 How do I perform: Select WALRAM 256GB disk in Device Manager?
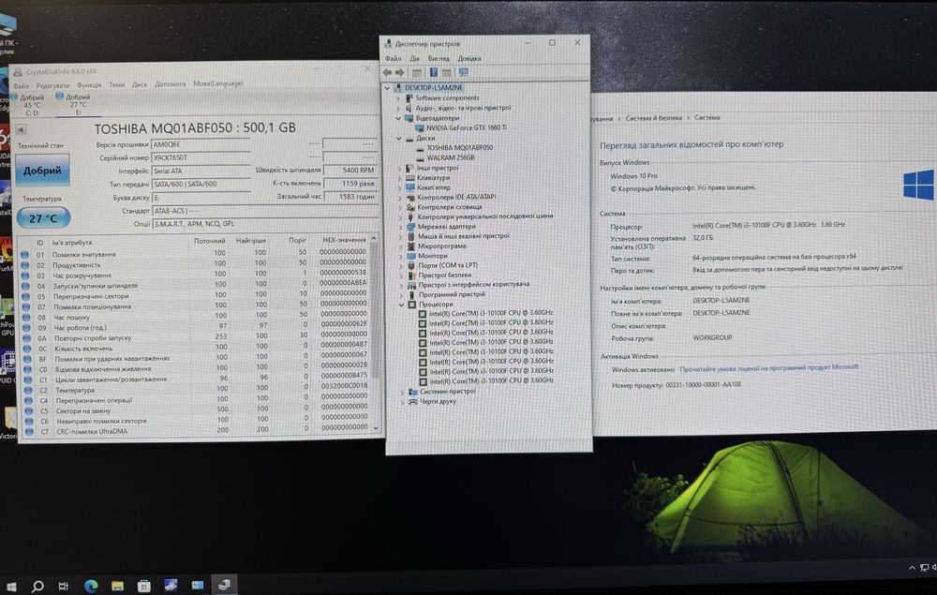pos(450,157)
